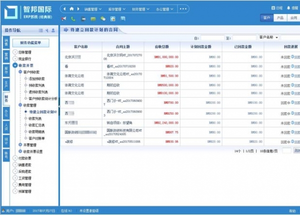
Task: Click blue circle icon in 北京天 row
Action: coord(292,56)
